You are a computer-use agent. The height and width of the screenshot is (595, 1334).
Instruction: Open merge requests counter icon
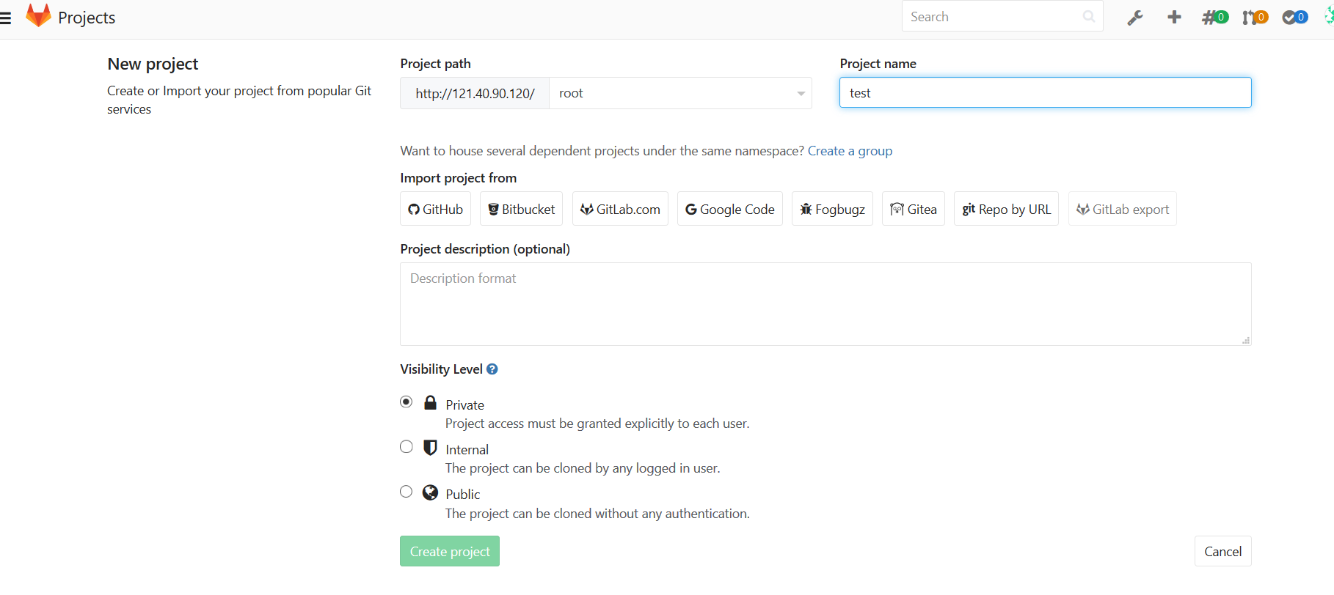(1255, 17)
